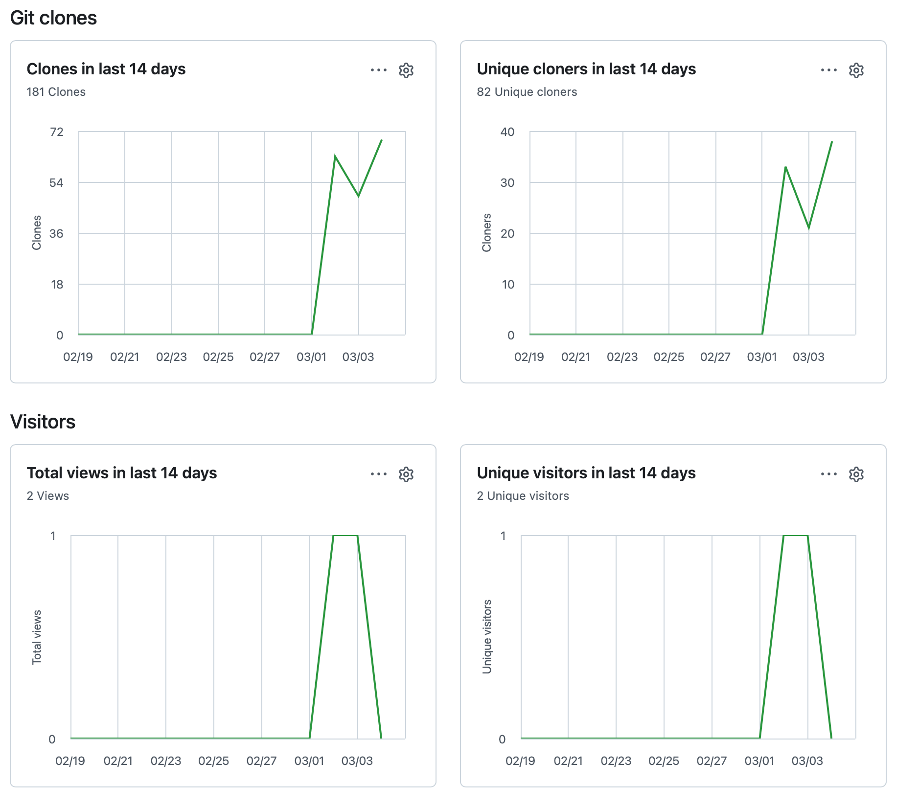Viewport: 919px width, 807px height.
Task: Open three-dot menu on Unique cloners chart
Action: 829,70
